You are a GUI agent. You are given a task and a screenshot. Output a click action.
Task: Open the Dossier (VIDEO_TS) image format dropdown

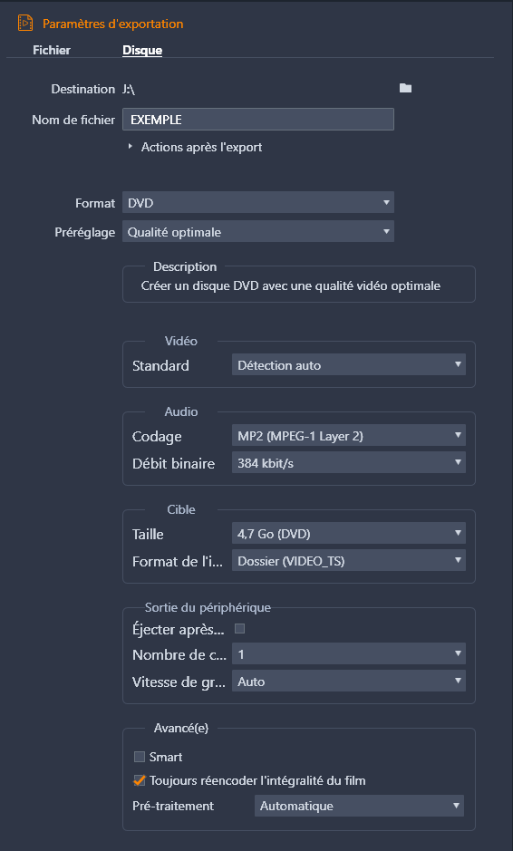pyautogui.click(x=349, y=560)
